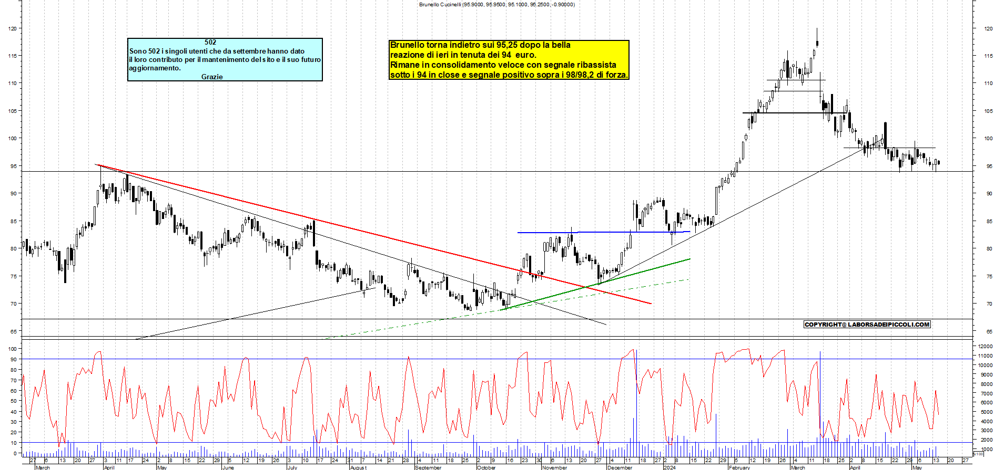Screen dimensions: 994x470
Task: Click the 'December' month label on time axis
Action: pos(620,467)
